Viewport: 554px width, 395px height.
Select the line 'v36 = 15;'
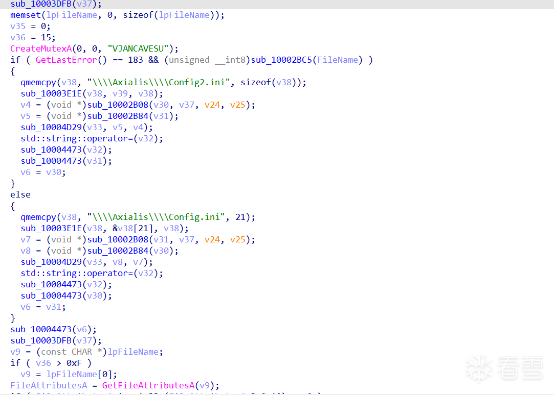33,38
